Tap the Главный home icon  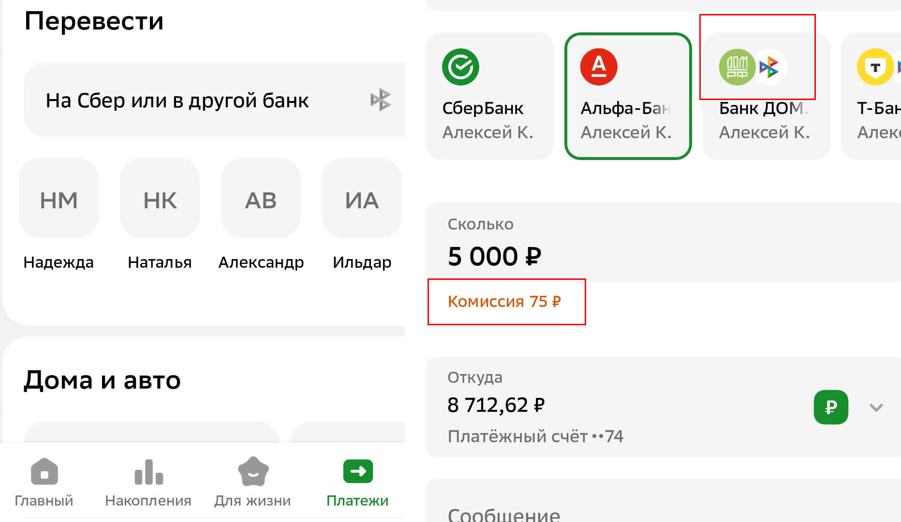44,472
